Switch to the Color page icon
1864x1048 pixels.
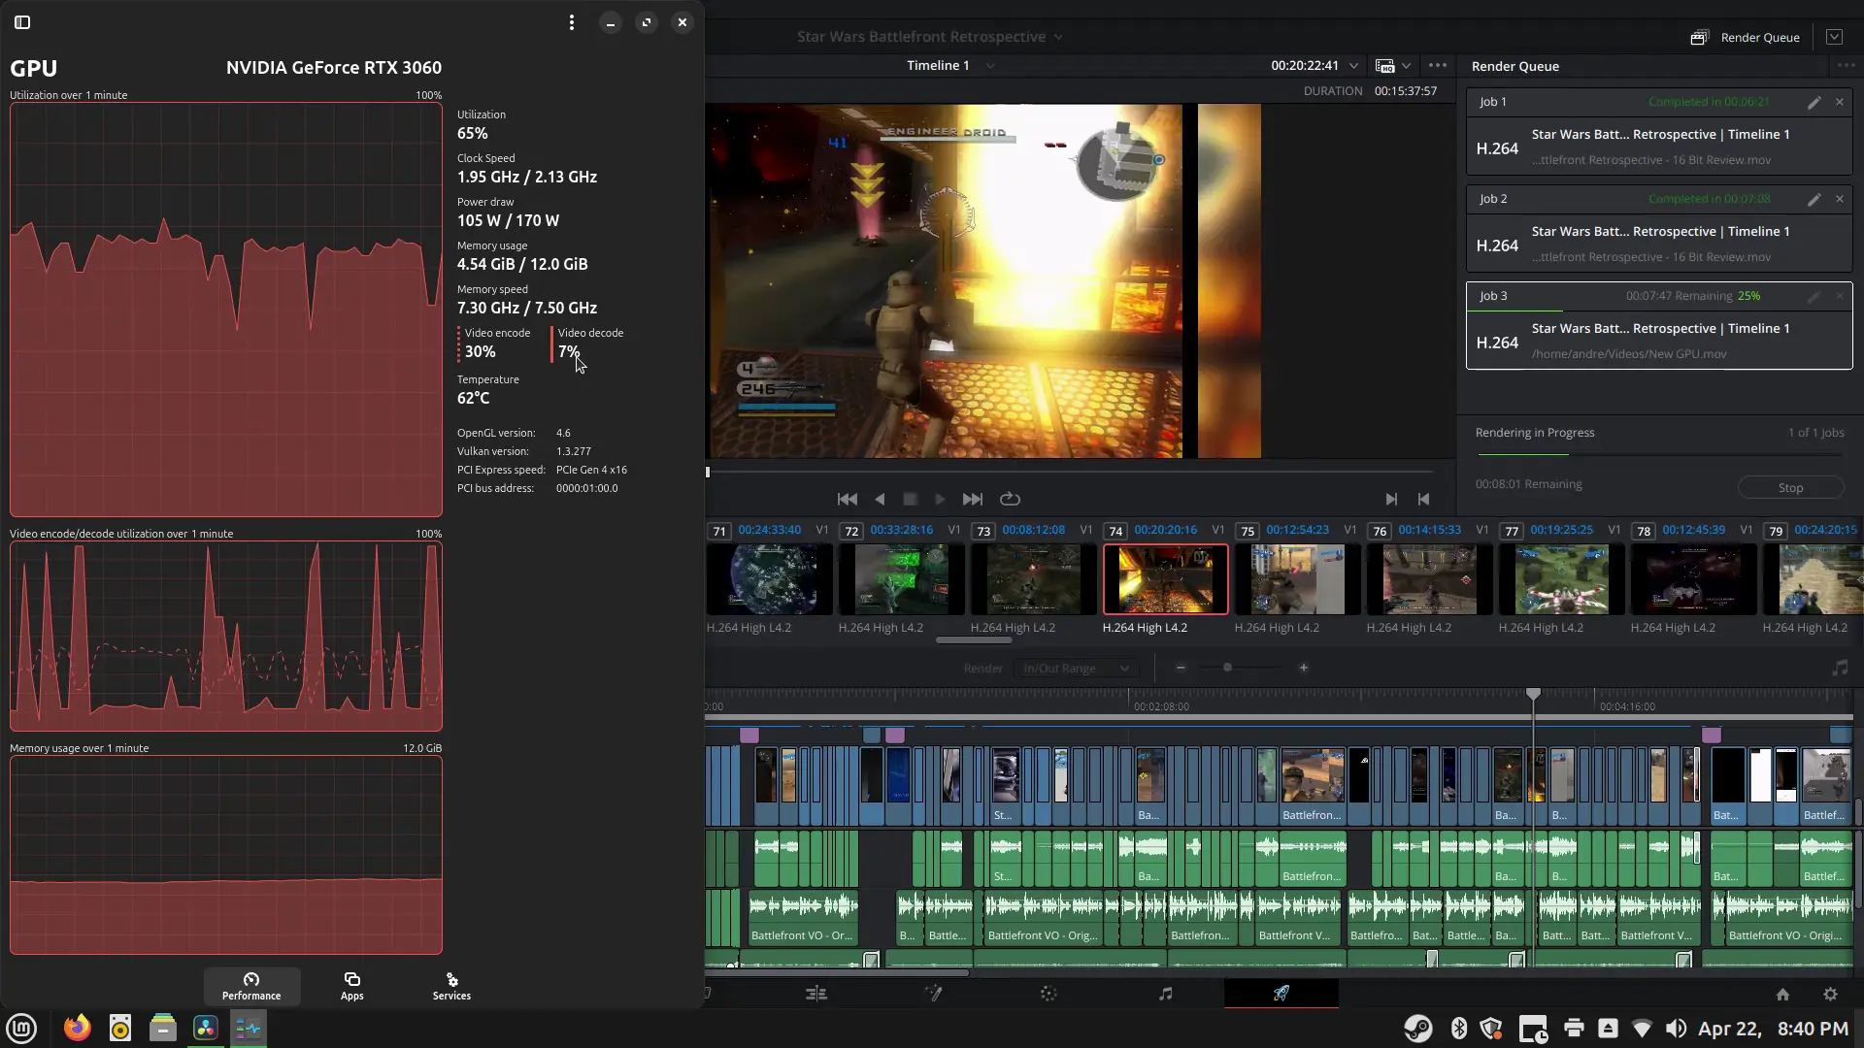[1048, 994]
